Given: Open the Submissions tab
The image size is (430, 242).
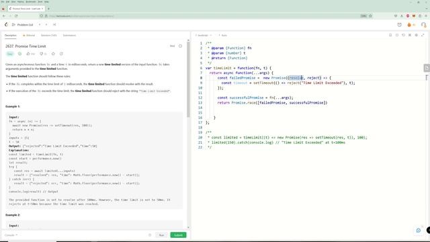Looking at the screenshot, I should [69, 36].
